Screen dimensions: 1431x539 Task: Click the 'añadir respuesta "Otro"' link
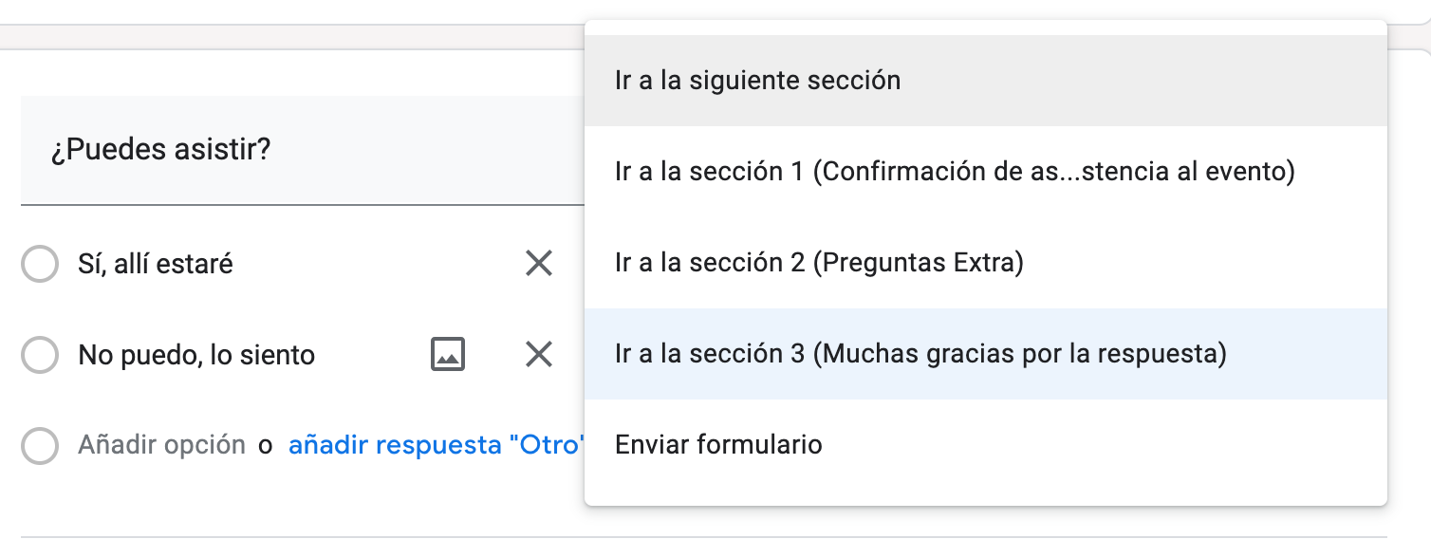pos(437,445)
